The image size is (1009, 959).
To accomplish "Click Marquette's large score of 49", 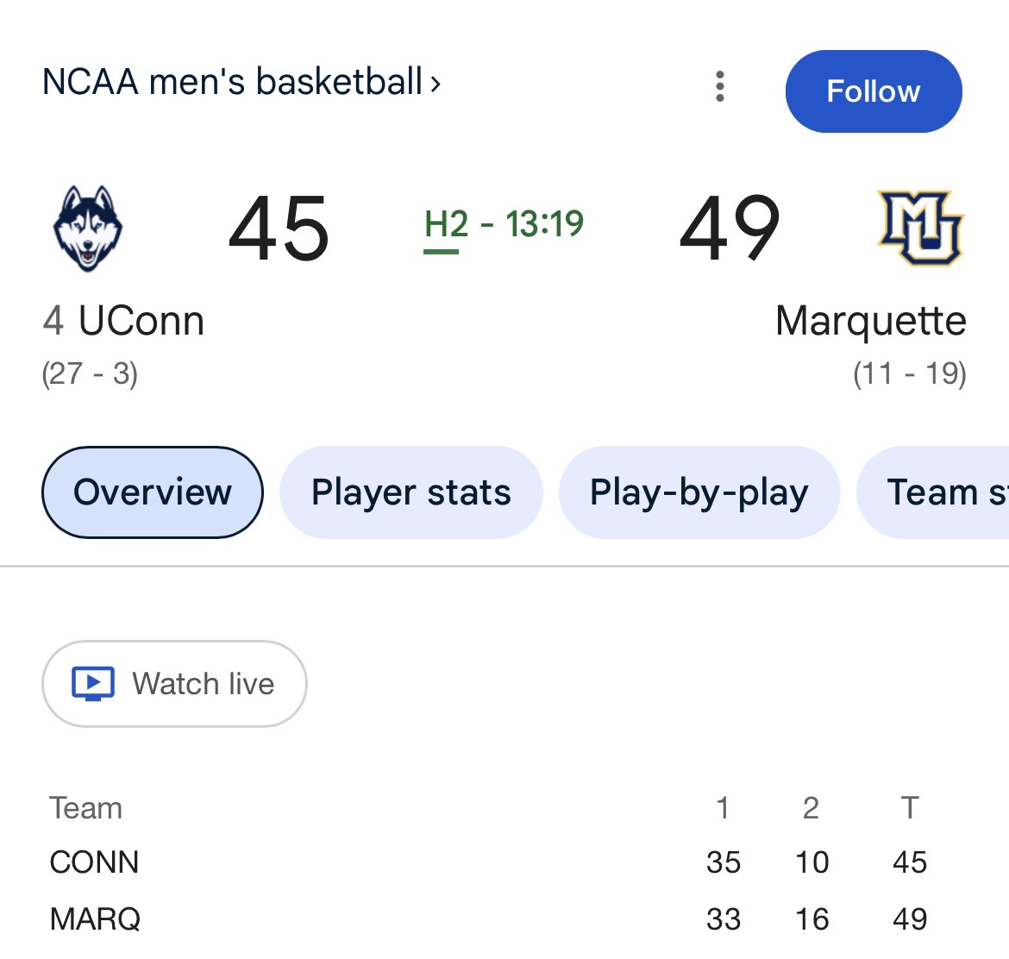I will pos(730,229).
